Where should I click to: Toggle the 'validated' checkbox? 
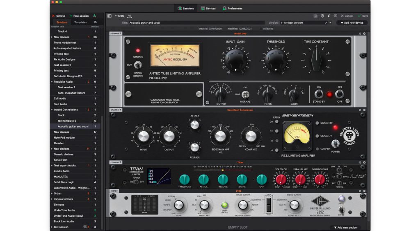point(260,29)
